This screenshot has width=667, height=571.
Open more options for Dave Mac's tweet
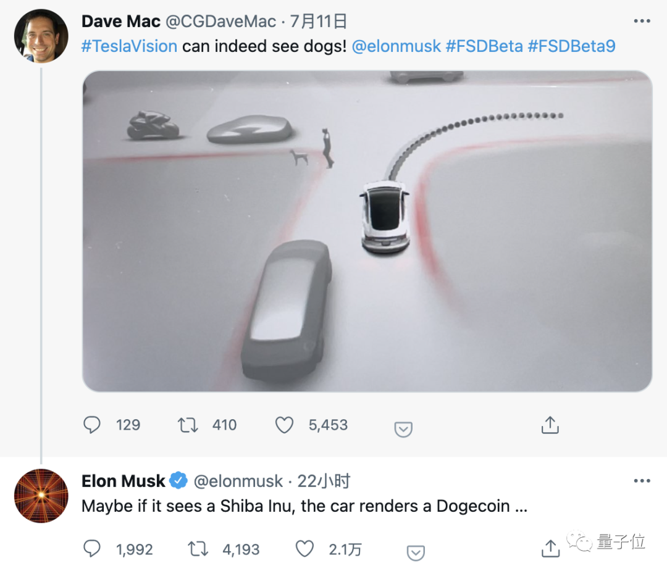pyautogui.click(x=642, y=22)
